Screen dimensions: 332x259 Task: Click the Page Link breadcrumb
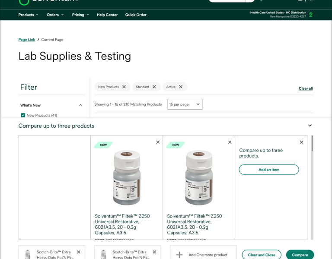click(x=27, y=40)
